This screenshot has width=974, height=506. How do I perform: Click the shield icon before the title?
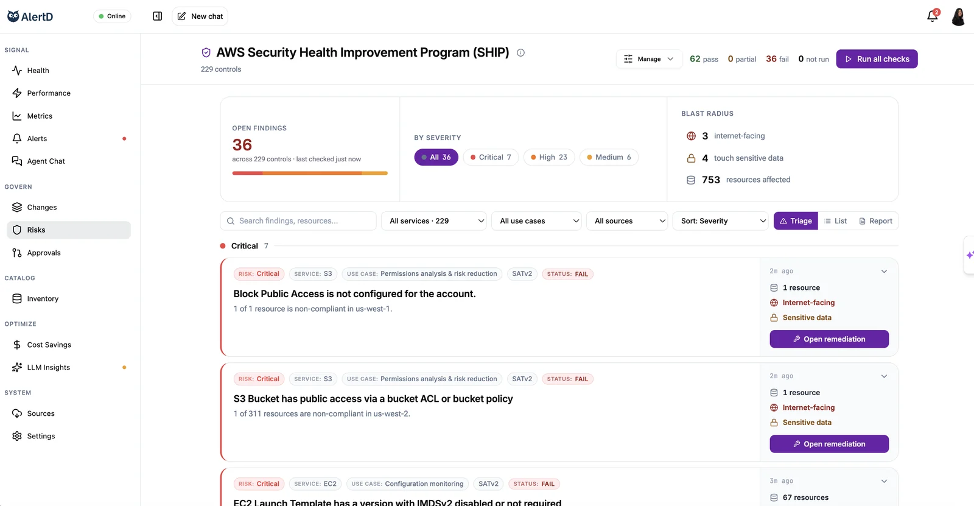(206, 52)
